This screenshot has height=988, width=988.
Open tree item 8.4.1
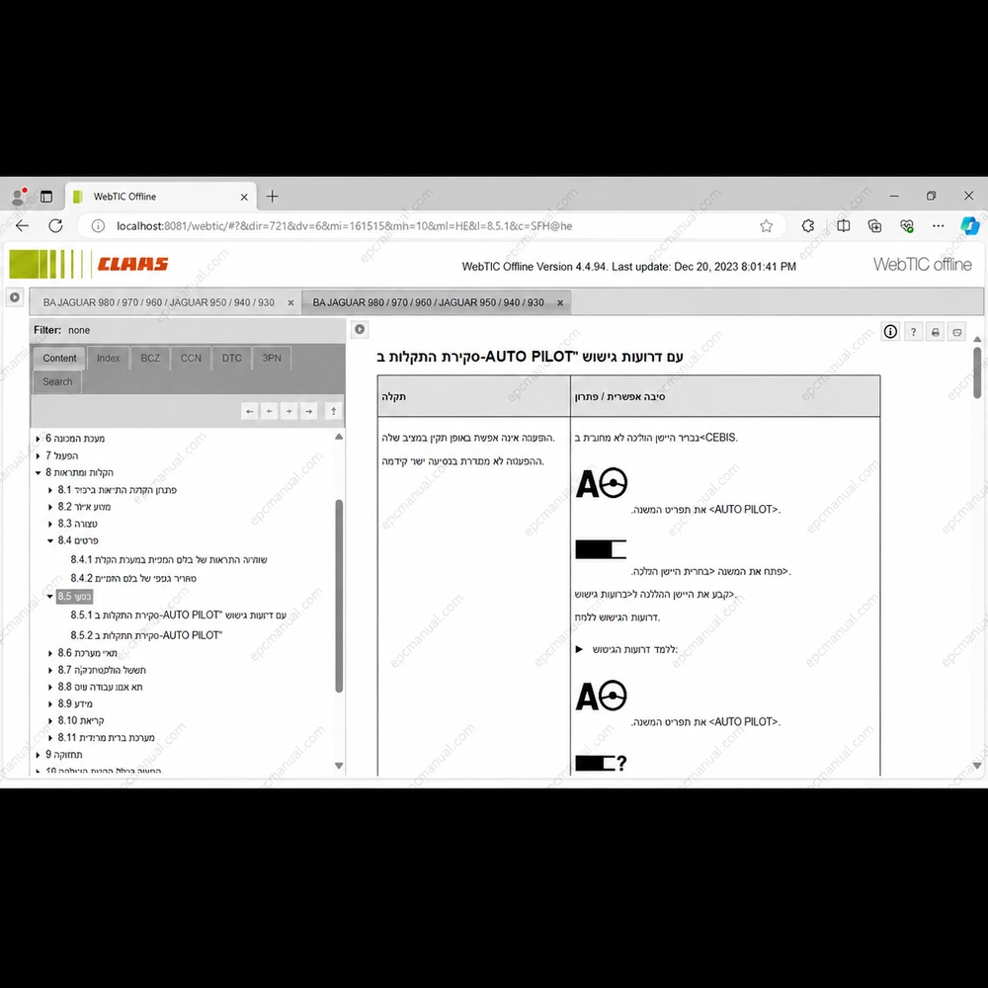[169, 559]
